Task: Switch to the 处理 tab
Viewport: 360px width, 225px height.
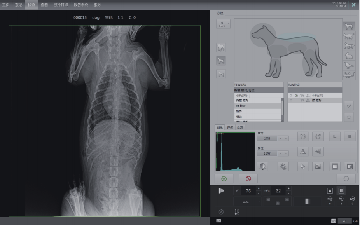Action: coord(240,127)
